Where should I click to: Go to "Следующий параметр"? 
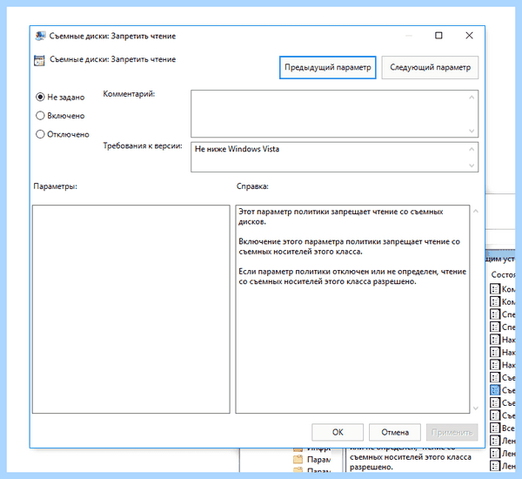point(430,68)
